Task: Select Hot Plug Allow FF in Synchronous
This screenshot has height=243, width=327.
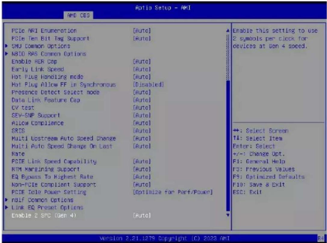Action: (x=63, y=84)
